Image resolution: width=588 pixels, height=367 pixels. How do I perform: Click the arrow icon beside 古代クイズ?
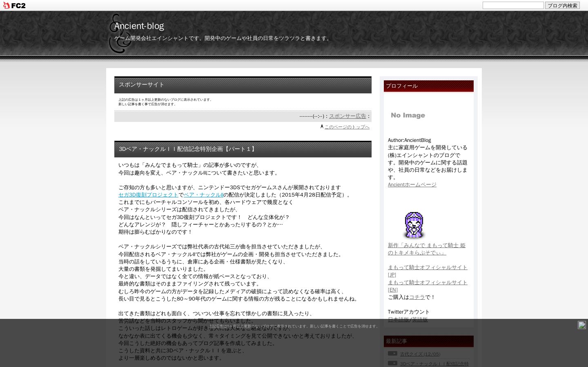pyautogui.click(x=392, y=354)
